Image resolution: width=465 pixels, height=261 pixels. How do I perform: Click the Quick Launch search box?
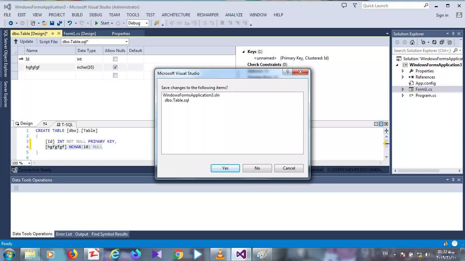[396, 5]
